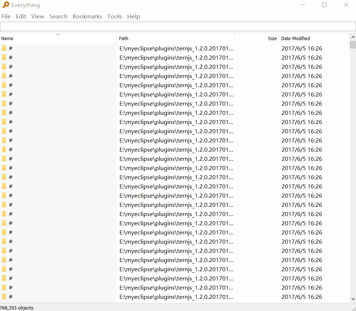Click the scrollbar down arrow

point(353,299)
